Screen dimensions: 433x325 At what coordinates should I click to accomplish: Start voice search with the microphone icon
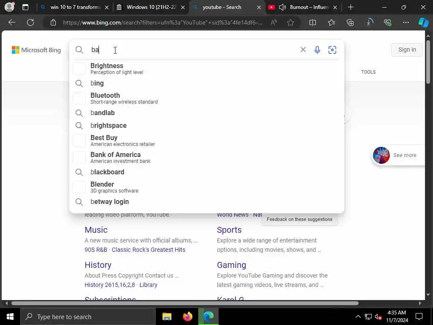pos(317,50)
